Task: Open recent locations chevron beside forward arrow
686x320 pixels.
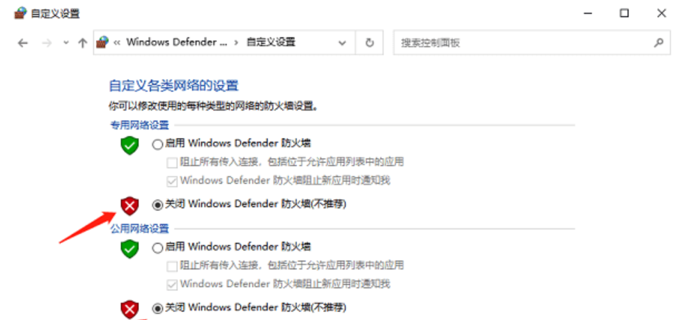Action: pos(66,43)
